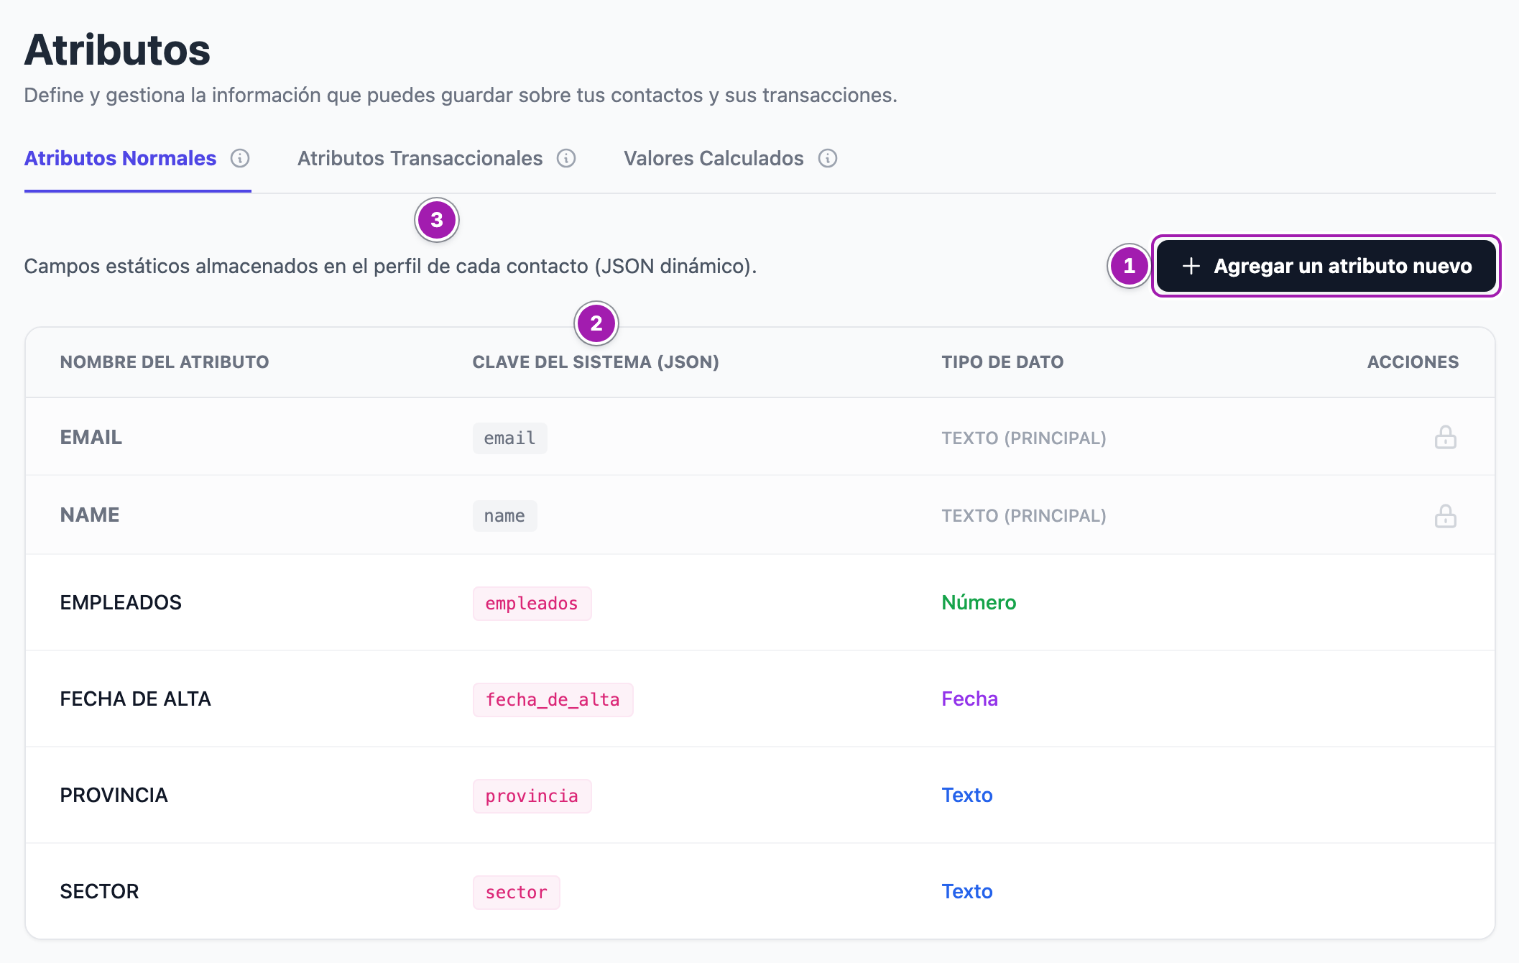Click Texto type in PROVINCIA row
Image resolution: width=1519 pixels, height=963 pixels.
[967, 795]
